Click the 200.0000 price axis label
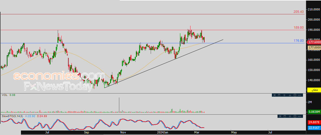The height and width of the screenshot is (135, 321). (314, 20)
